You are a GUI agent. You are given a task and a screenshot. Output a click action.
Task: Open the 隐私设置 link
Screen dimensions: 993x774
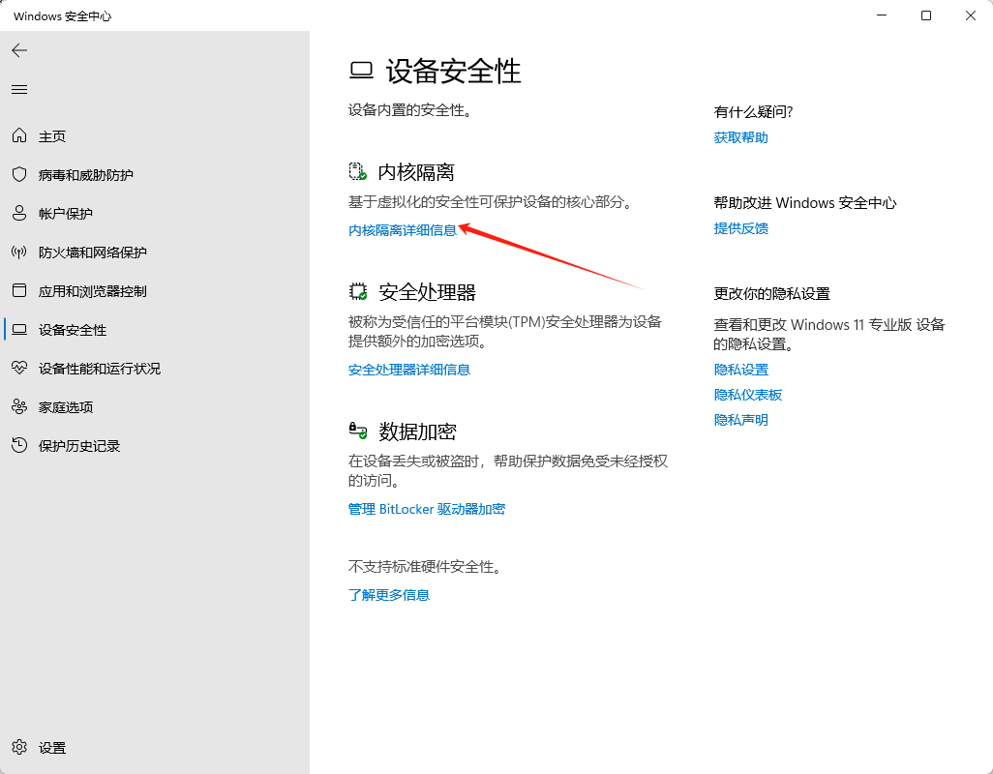pyautogui.click(x=741, y=370)
